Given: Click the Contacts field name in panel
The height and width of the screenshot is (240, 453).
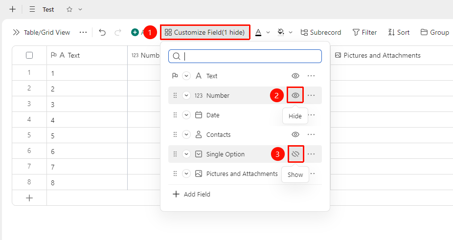Looking at the screenshot, I should click(x=218, y=134).
